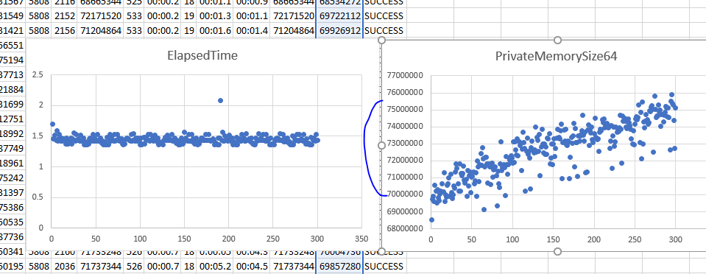Click top-middle sizing handle of PrivateMemorySize64 chart

(557, 40)
